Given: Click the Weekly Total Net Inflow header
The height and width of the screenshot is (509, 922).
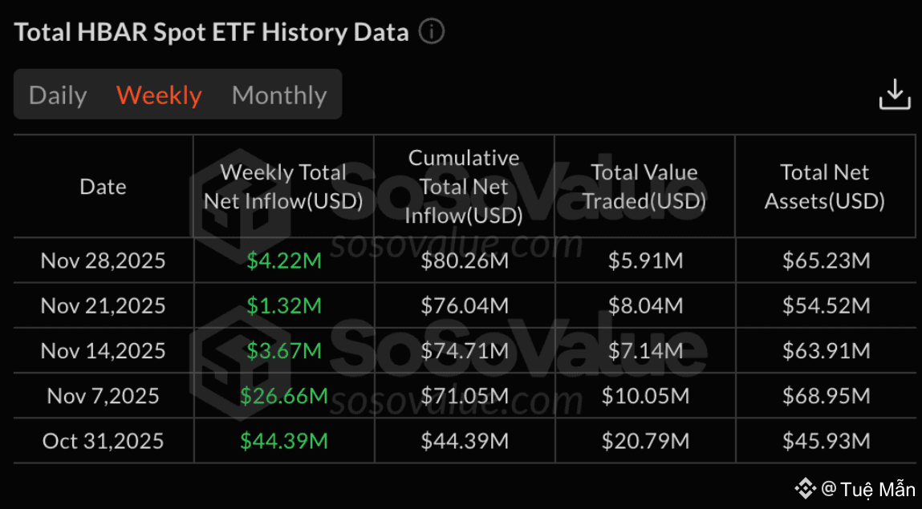Looking at the screenshot, I should [x=283, y=187].
